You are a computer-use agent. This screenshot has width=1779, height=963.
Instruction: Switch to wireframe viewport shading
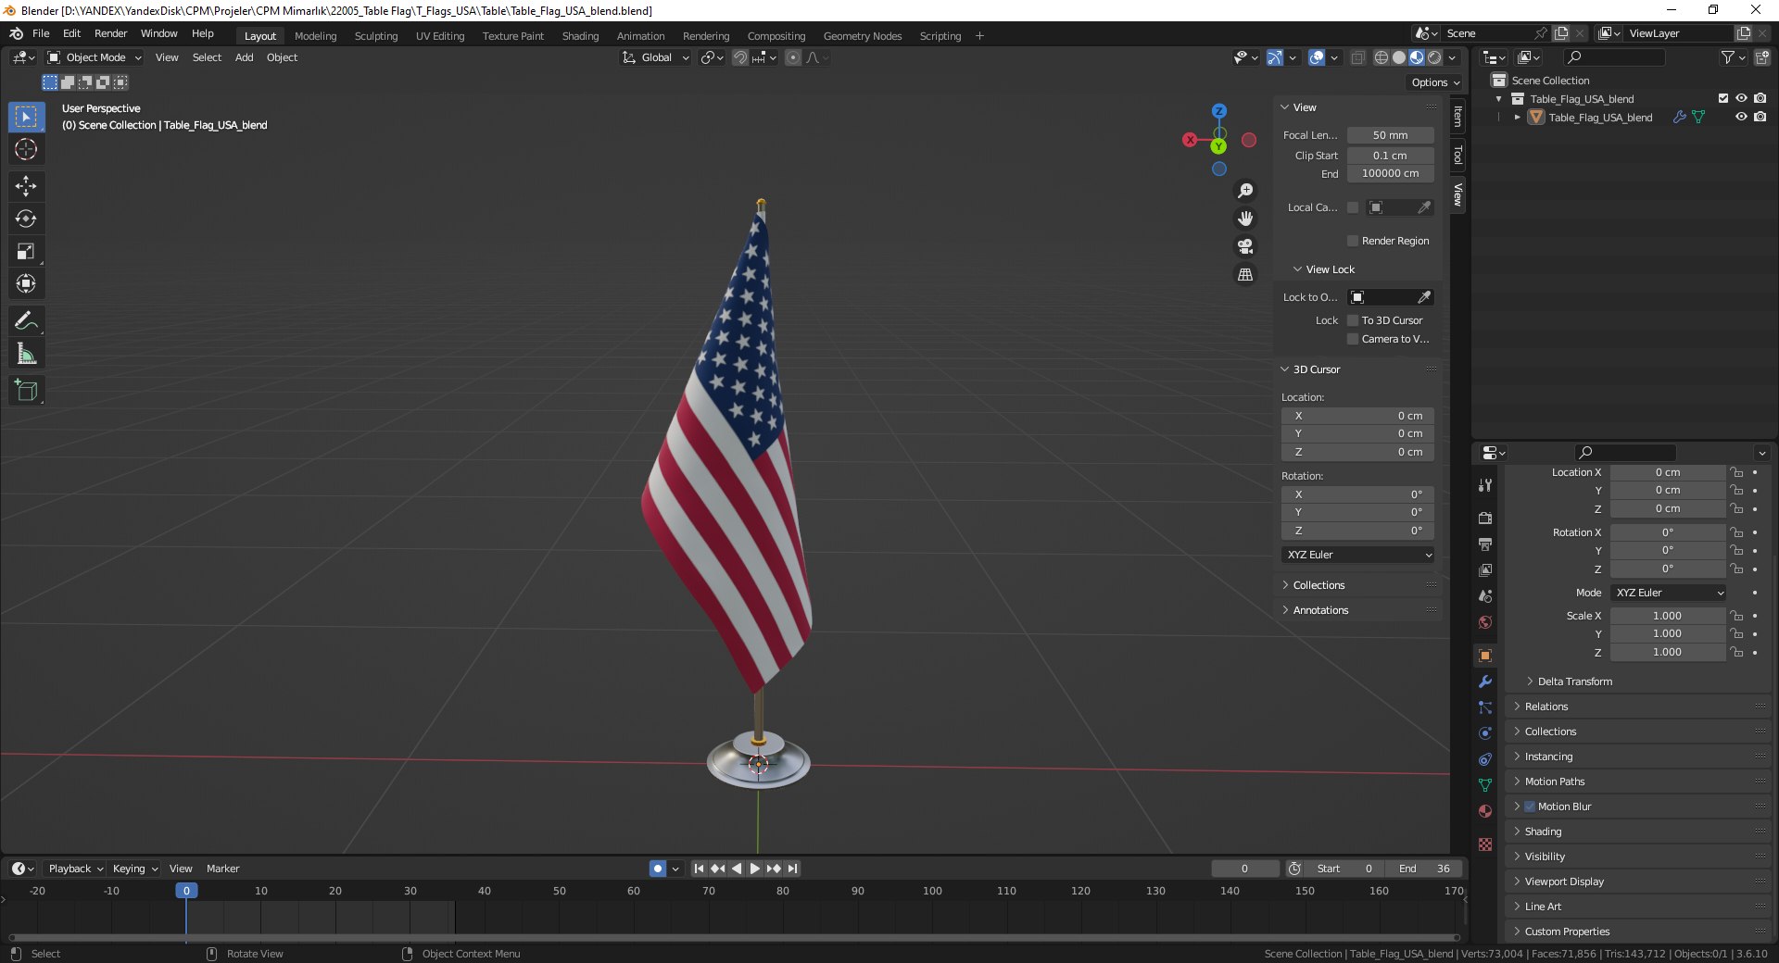(1381, 57)
